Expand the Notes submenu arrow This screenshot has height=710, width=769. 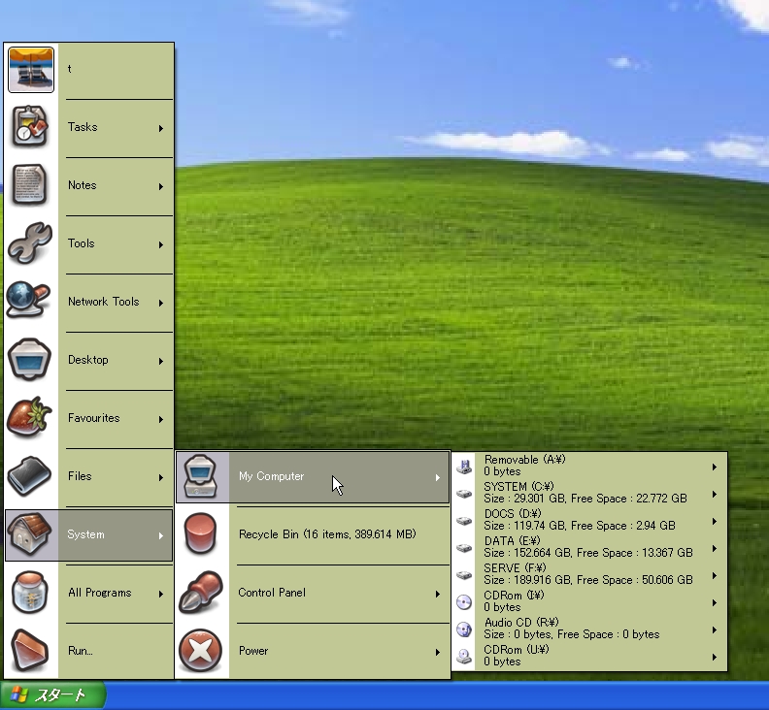pos(161,186)
